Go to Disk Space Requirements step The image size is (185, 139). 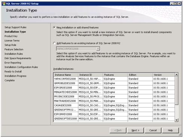[x=18, y=58]
